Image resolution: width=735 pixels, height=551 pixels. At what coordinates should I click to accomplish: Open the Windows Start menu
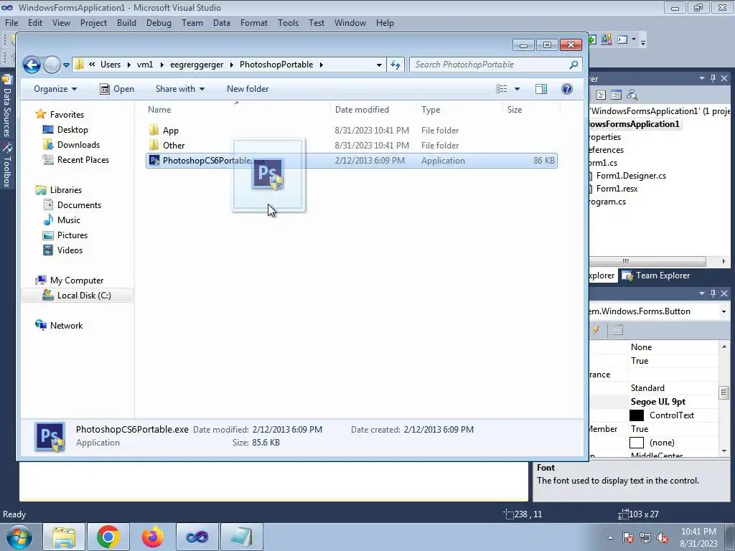(x=19, y=537)
